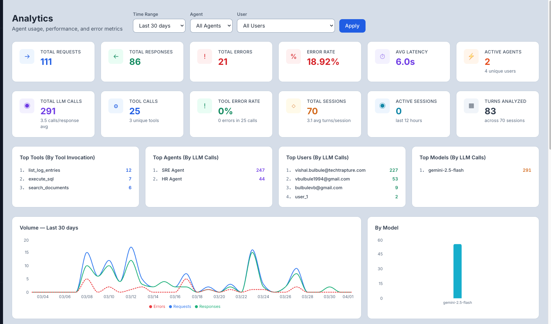Click the Turns Analyzed grid icon

(471, 106)
